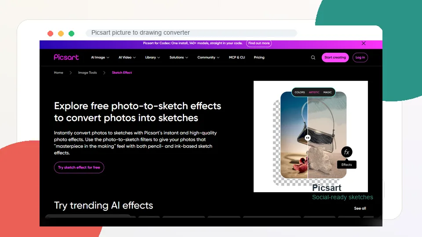Open the search magnifier icon
The image size is (422, 237).
tap(313, 57)
